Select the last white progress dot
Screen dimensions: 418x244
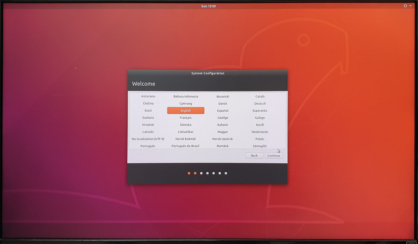226,173
